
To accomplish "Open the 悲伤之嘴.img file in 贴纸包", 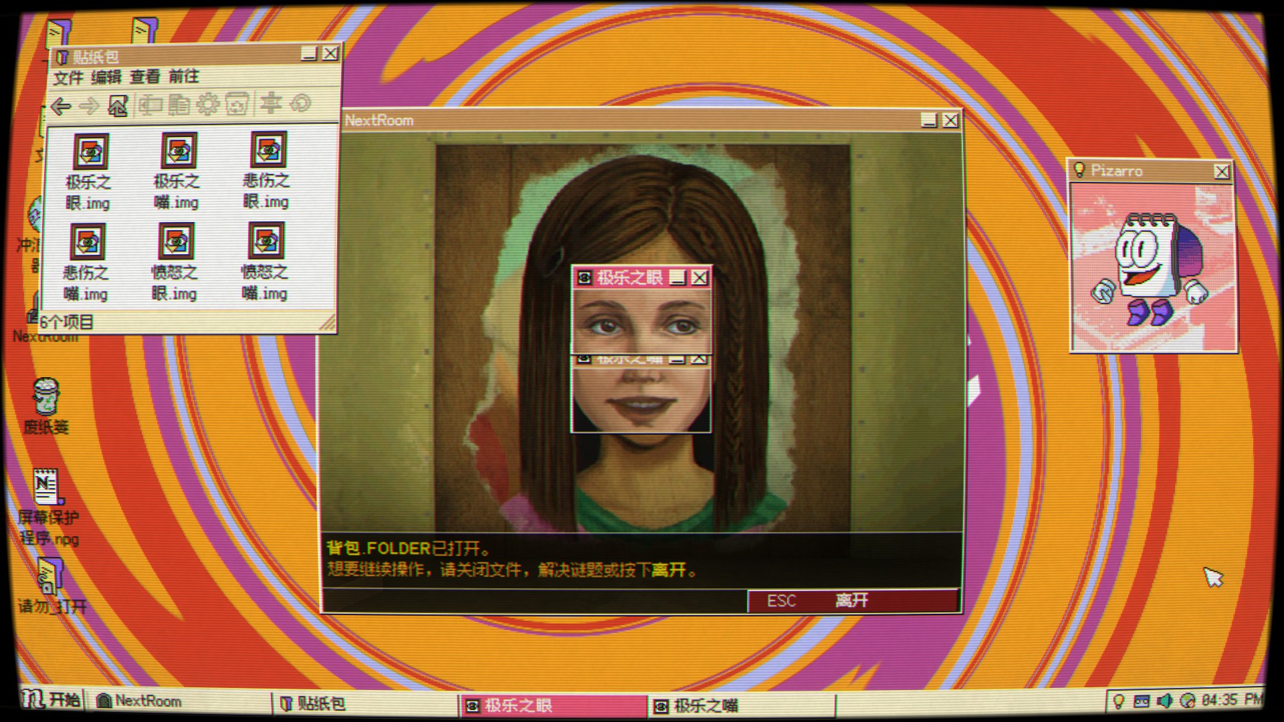I will 86,263.
